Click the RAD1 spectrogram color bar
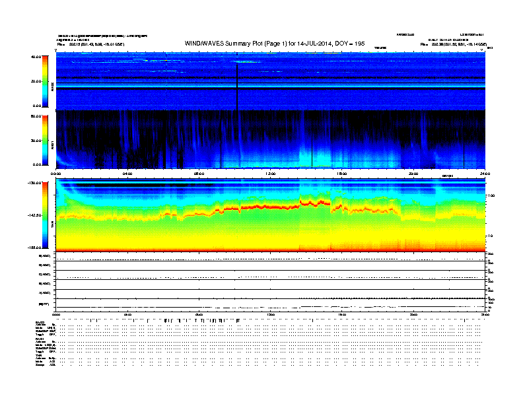 click(x=45, y=141)
